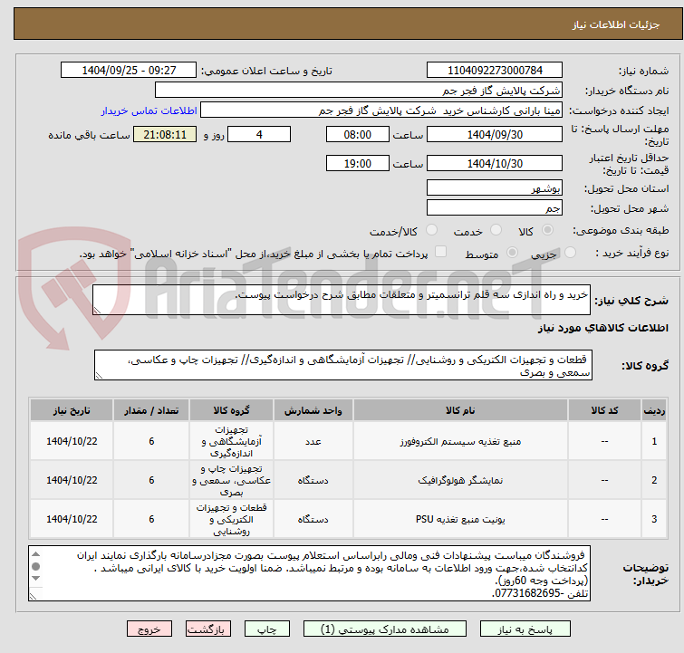Screen dimensions: 684x653
Task: Click the resize handle of the description box
Action: pos(97,310)
